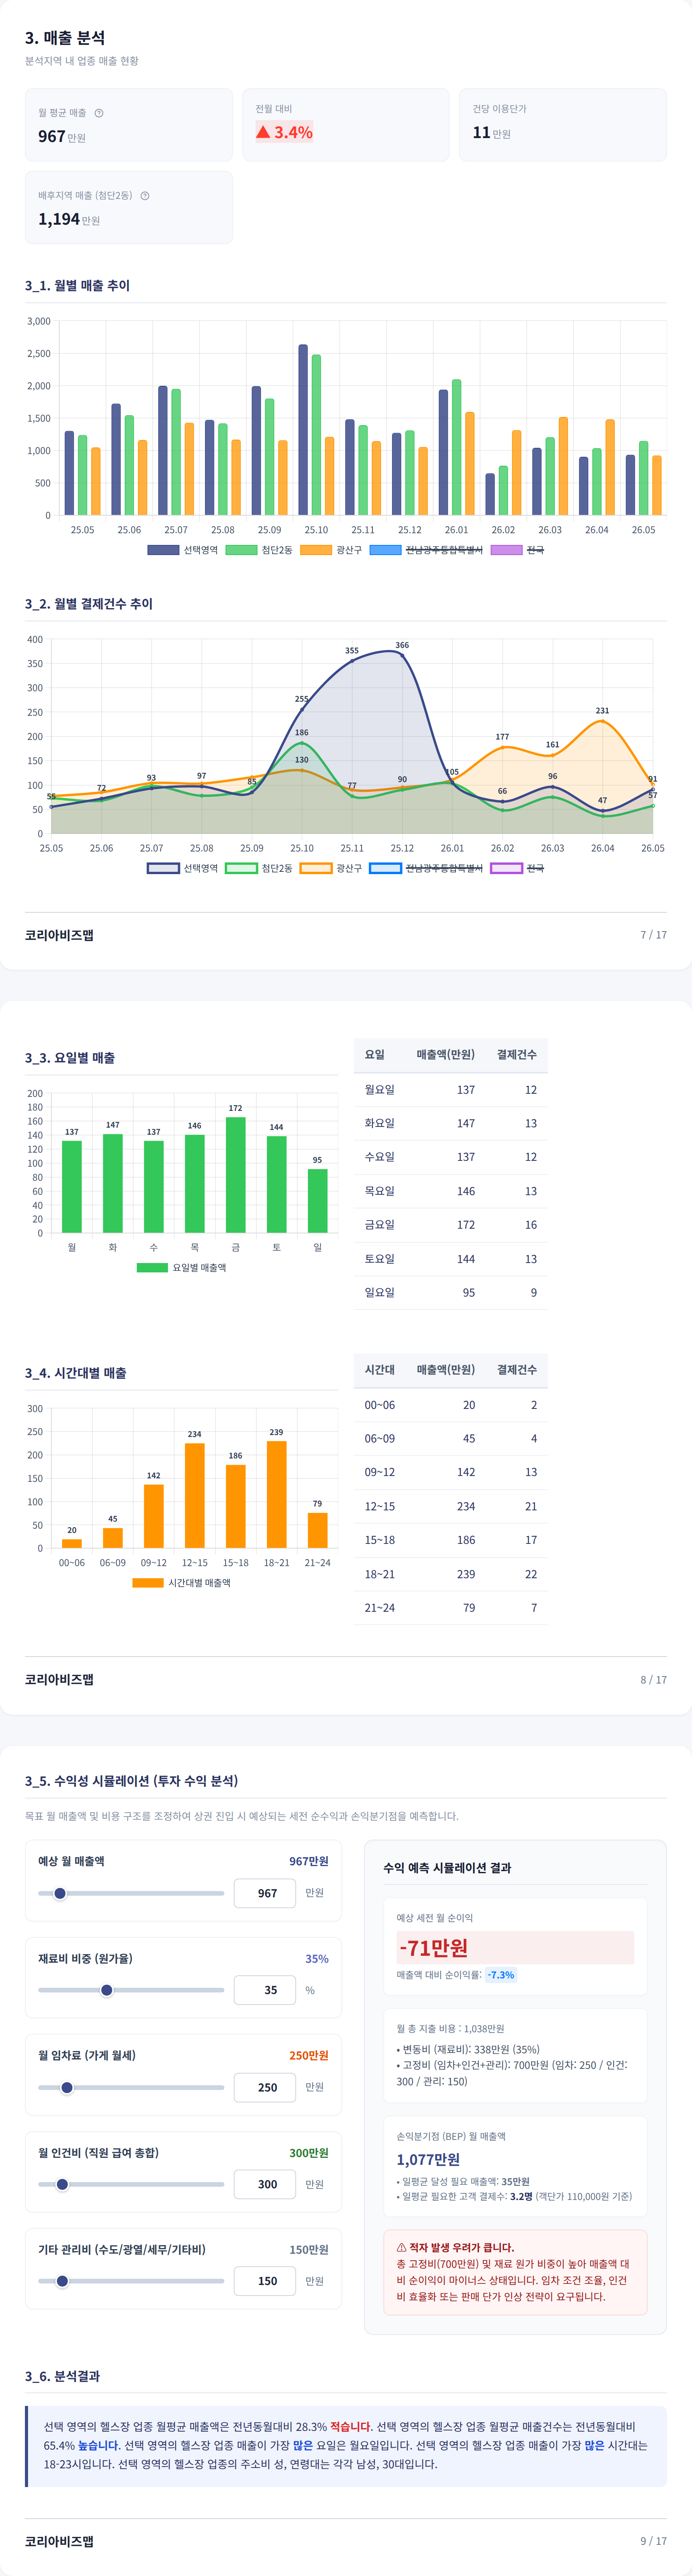692x2576 pixels.
Task: Select the 00~06 row label in the time table
Action: (380, 1405)
